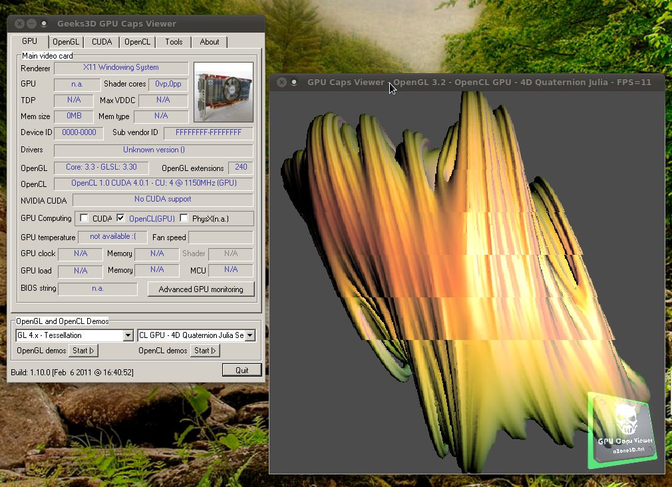Click the No CUDA support field
The height and width of the screenshot is (487, 672).
163,200
